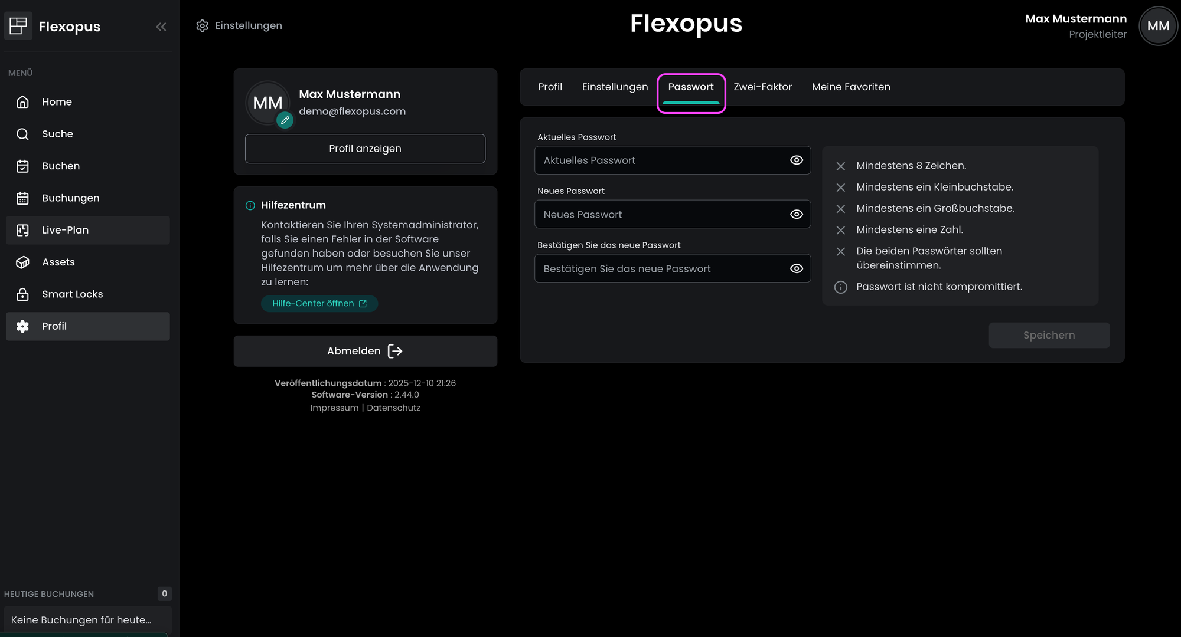Click the Profil anzeigen button
This screenshot has width=1181, height=637.
(x=365, y=149)
